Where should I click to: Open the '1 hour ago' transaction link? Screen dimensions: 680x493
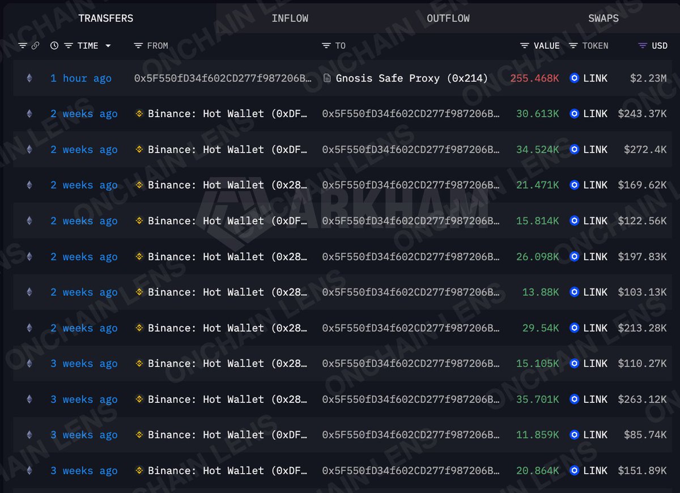tap(81, 78)
